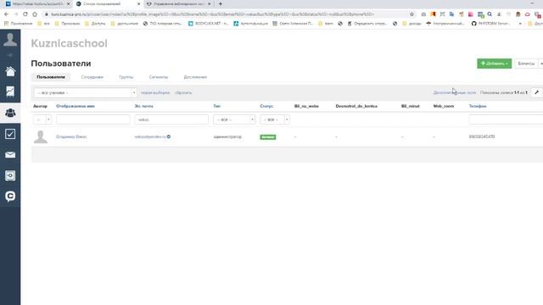The height and width of the screenshot is (305, 543).
Task: Switch to the Сотрудники tab
Action: (92, 77)
